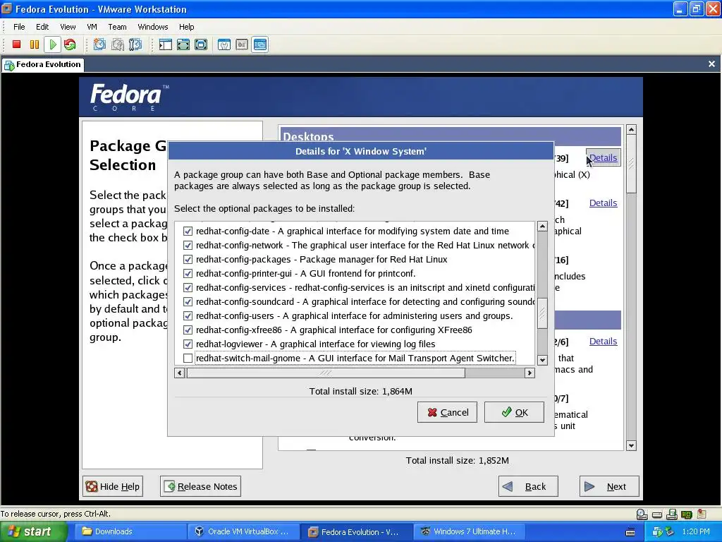Open the View menu
The width and height of the screenshot is (722, 542).
click(68, 27)
